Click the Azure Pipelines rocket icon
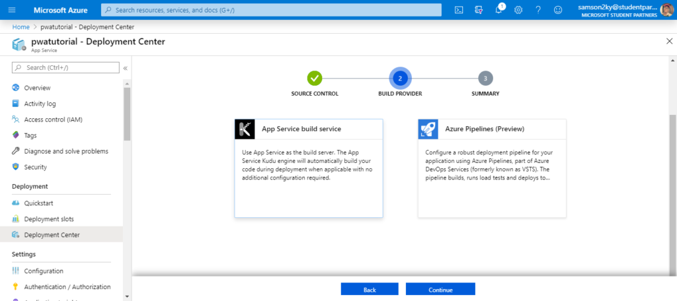 428,129
